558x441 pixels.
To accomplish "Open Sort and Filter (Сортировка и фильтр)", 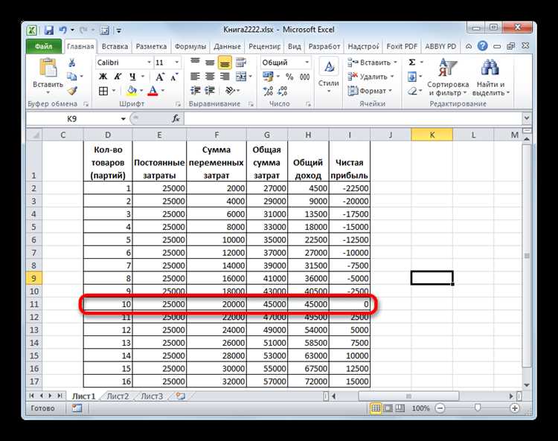I will pos(448,77).
